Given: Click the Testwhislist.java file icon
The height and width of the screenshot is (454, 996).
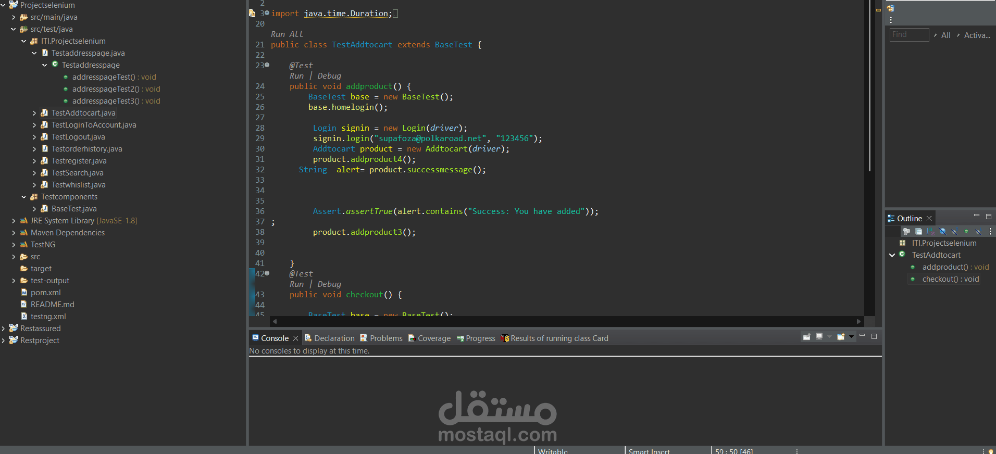Looking at the screenshot, I should tap(44, 185).
